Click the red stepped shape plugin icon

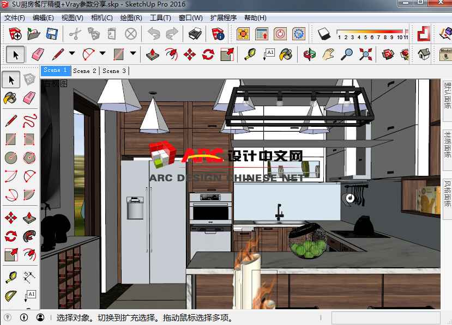(x=424, y=34)
